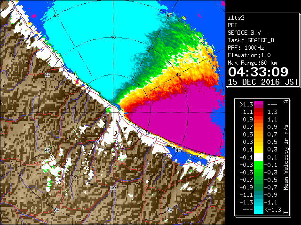The image size is (301, 225).
Task: Click the '1.3' value in legend's right column
Action: click(272, 112)
